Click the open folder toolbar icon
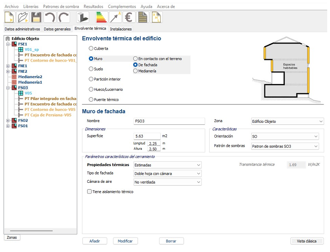The image size is (330, 252). (23, 18)
